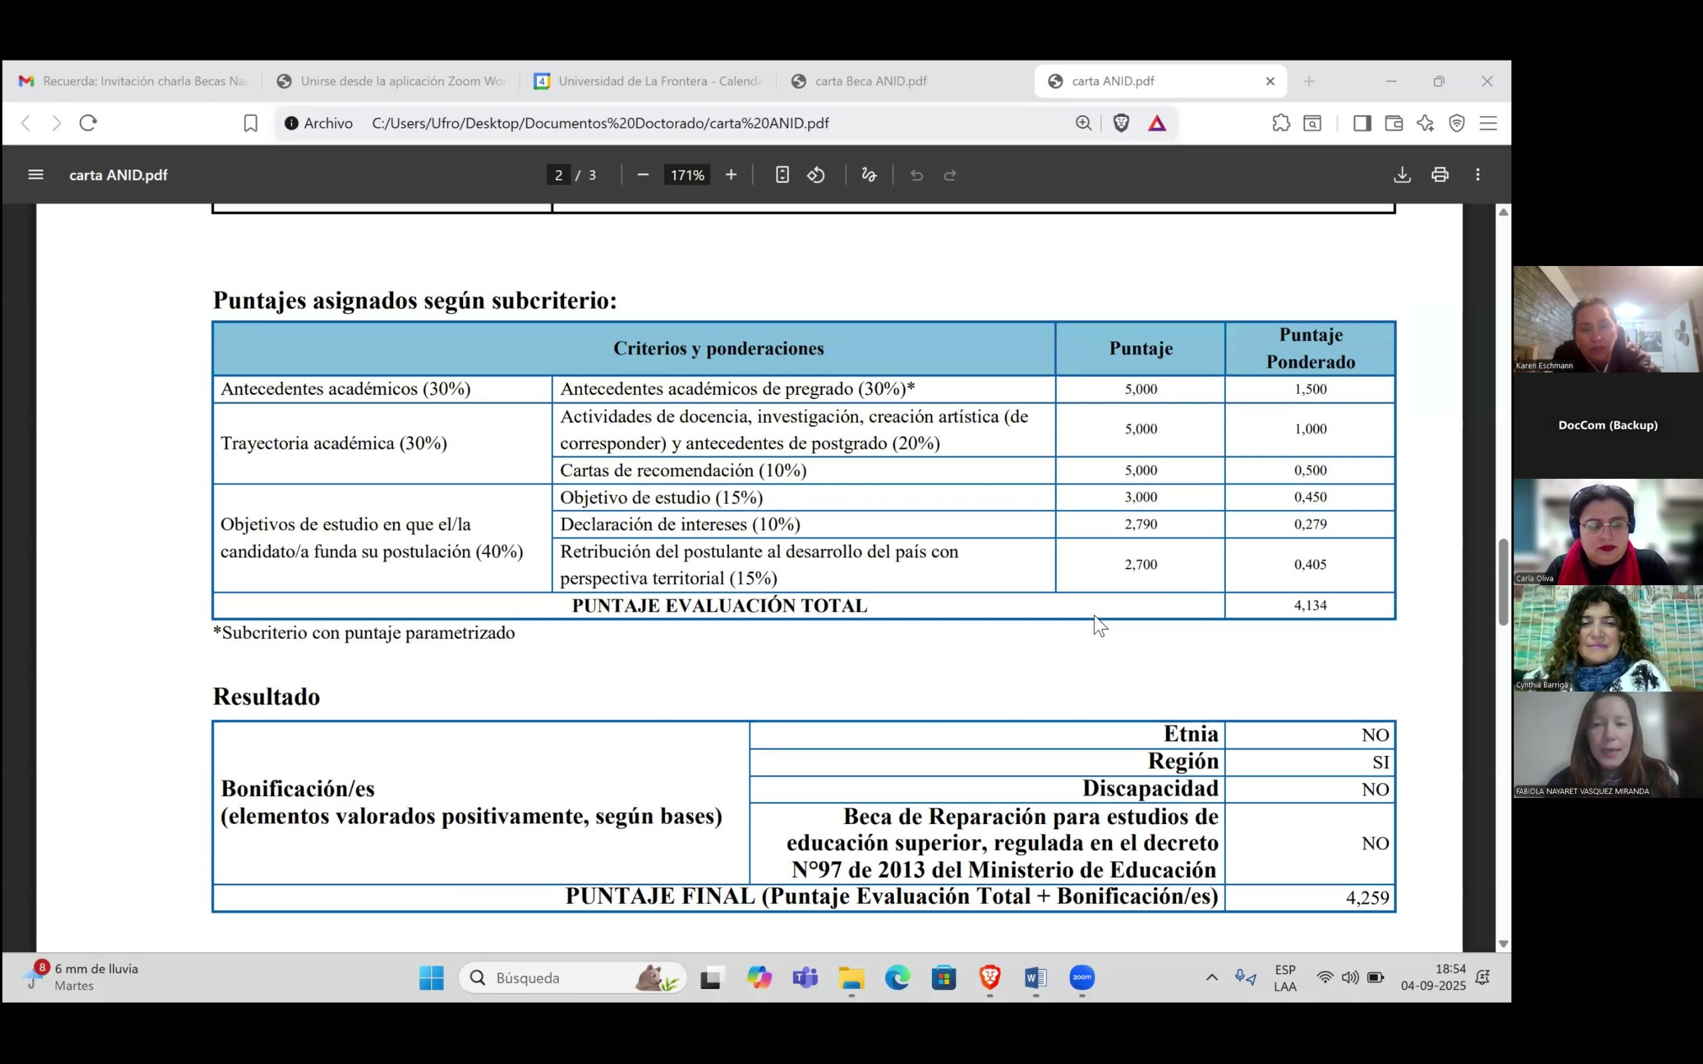Click the Región SI cell
This screenshot has height=1064, width=1703.
point(1311,761)
